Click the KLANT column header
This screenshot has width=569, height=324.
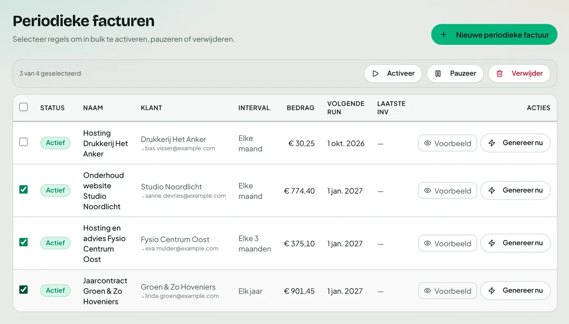pos(152,108)
